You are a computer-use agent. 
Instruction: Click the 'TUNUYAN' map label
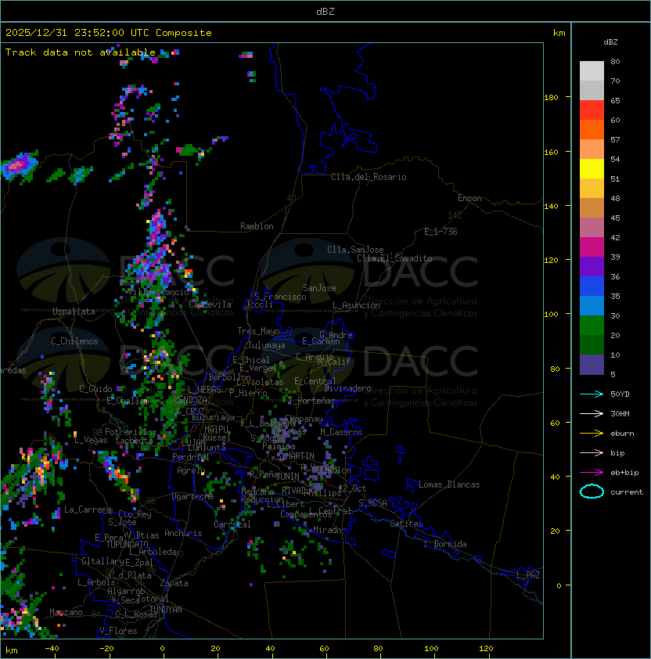pyautogui.click(x=166, y=610)
